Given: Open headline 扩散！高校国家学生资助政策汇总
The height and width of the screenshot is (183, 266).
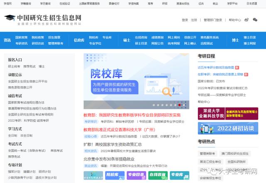Looking at the screenshot, I should (x=113, y=144).
